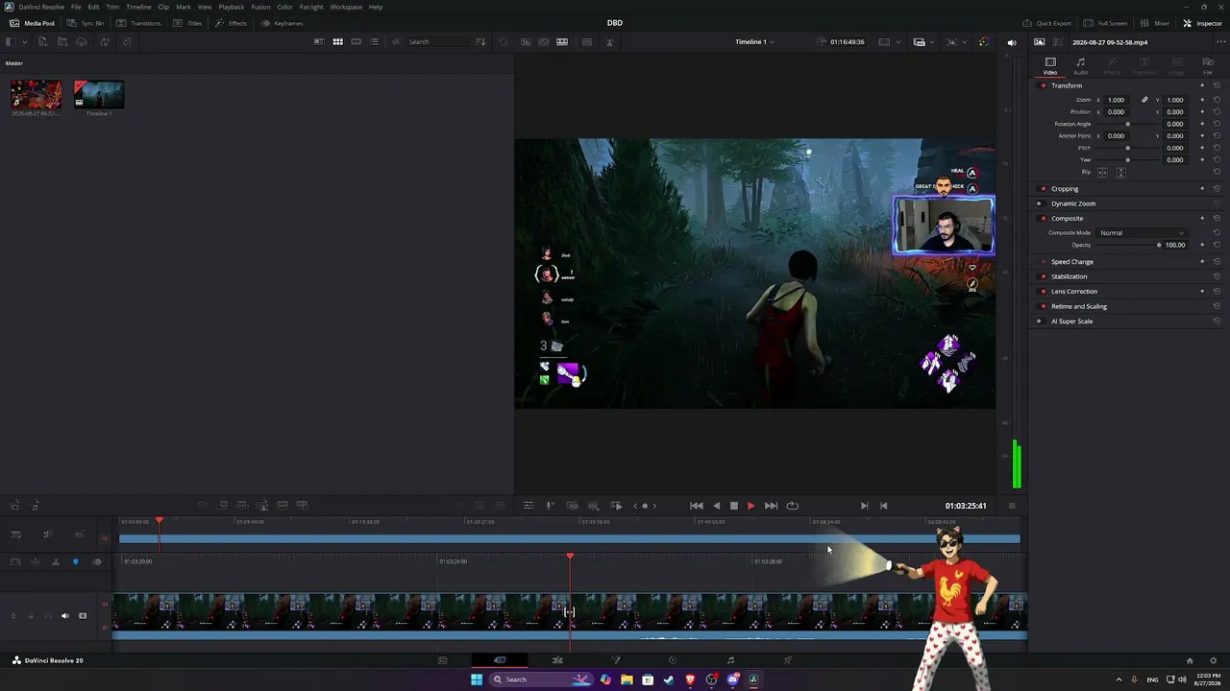
Task: Jump to the first frame
Action: pos(697,506)
